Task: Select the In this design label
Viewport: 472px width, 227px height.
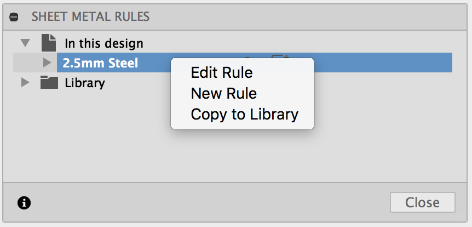Action: point(104,43)
